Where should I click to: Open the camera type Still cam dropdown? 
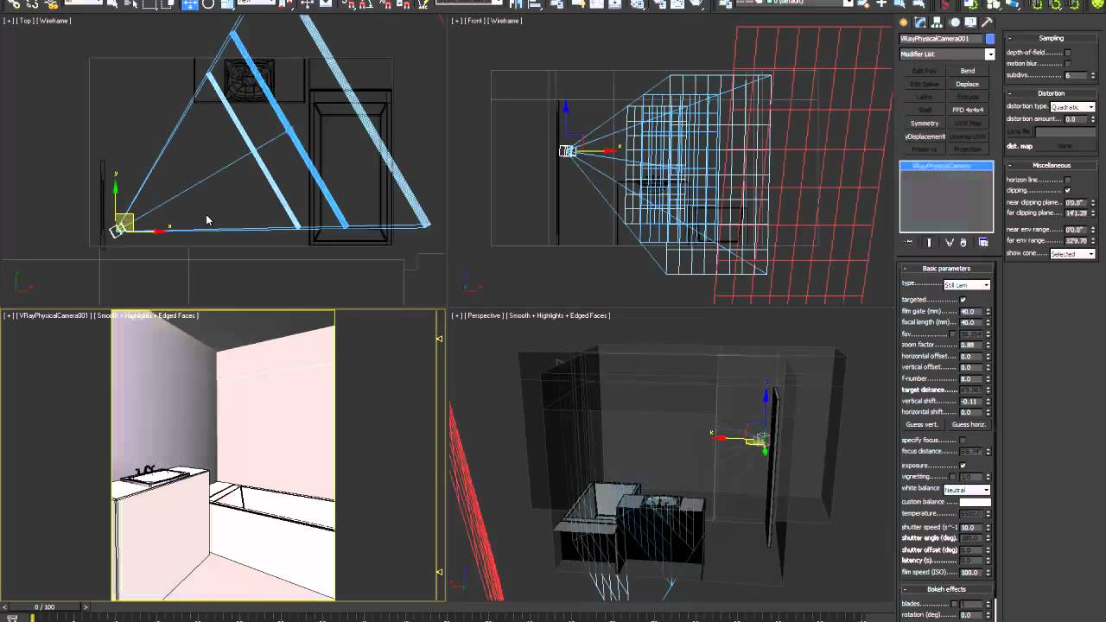[967, 285]
